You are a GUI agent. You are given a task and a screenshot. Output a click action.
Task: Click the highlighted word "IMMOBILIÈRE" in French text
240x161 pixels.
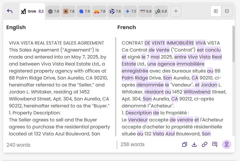pyautogui.click(x=180, y=43)
